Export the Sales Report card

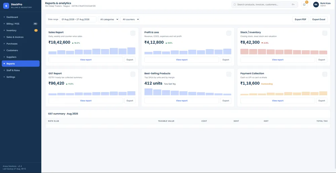[130, 60]
